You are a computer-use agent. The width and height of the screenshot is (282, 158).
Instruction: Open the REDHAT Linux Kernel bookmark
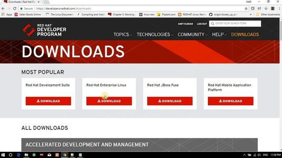click(192, 14)
